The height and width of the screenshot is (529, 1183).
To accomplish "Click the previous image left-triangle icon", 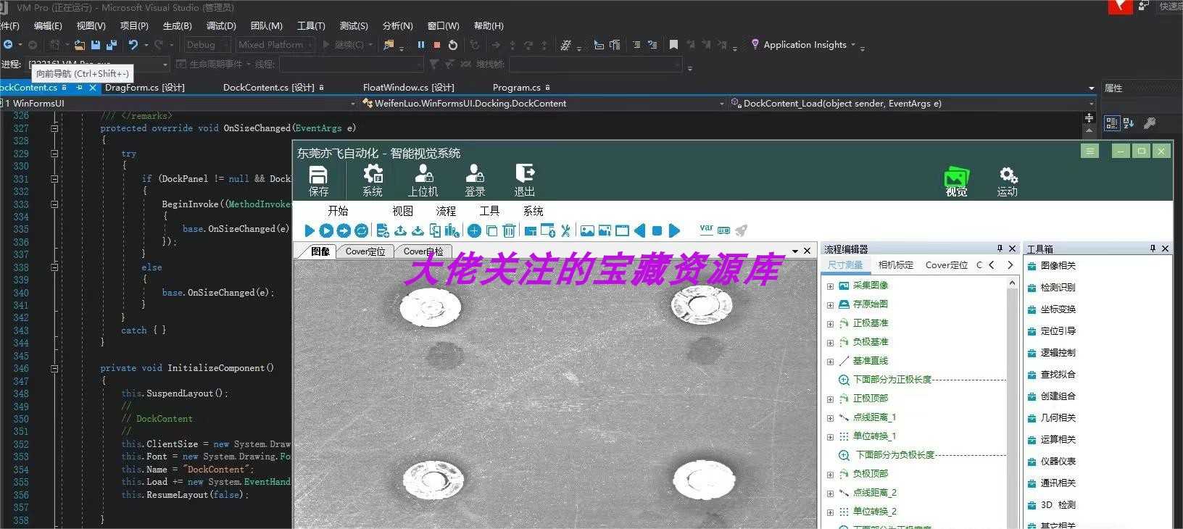I will pos(639,230).
